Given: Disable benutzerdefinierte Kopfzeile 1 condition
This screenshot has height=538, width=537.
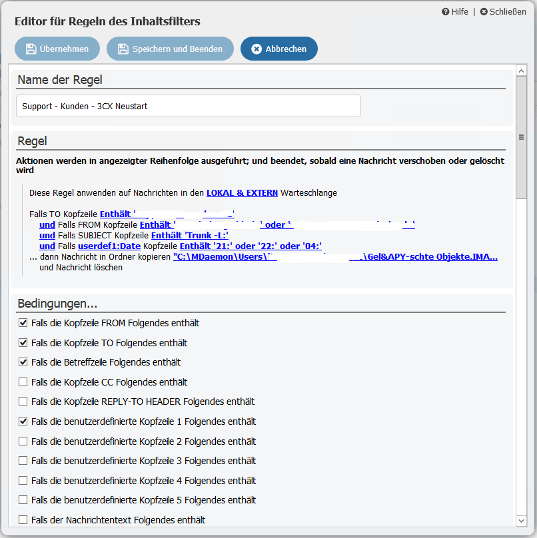Looking at the screenshot, I should tap(23, 421).
